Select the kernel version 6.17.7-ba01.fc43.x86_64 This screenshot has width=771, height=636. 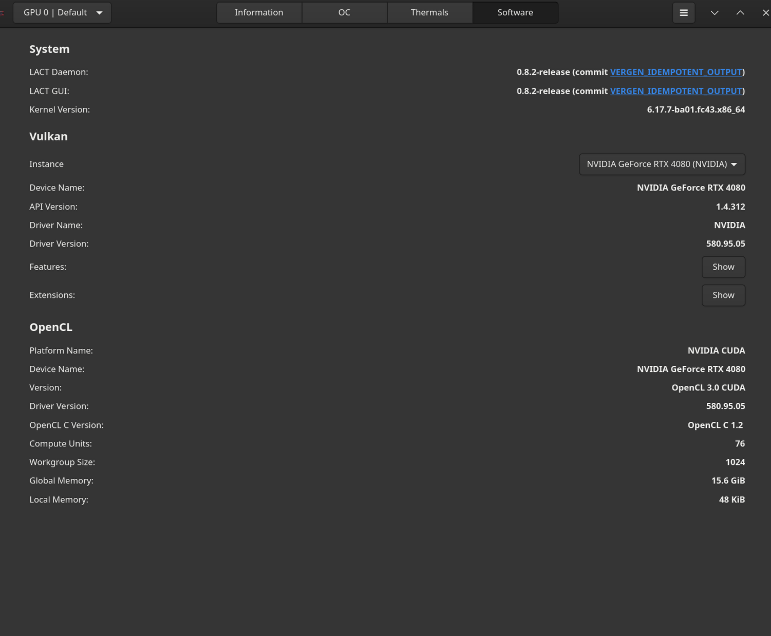tap(696, 109)
